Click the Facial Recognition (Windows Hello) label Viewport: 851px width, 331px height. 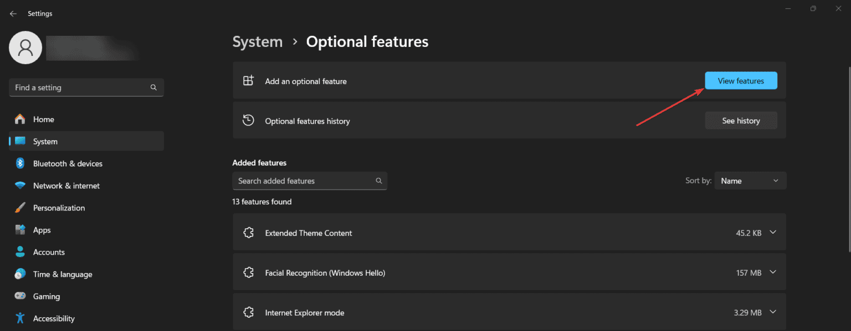point(325,273)
